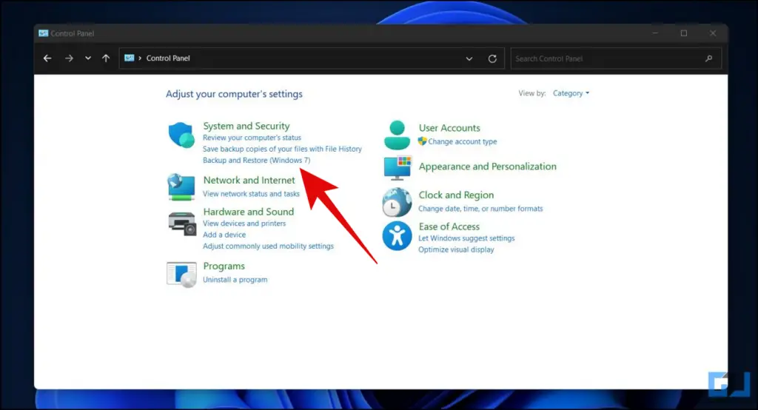Click Change date, time, or number formats
Viewport: 758px width, 410px height.
click(480, 209)
